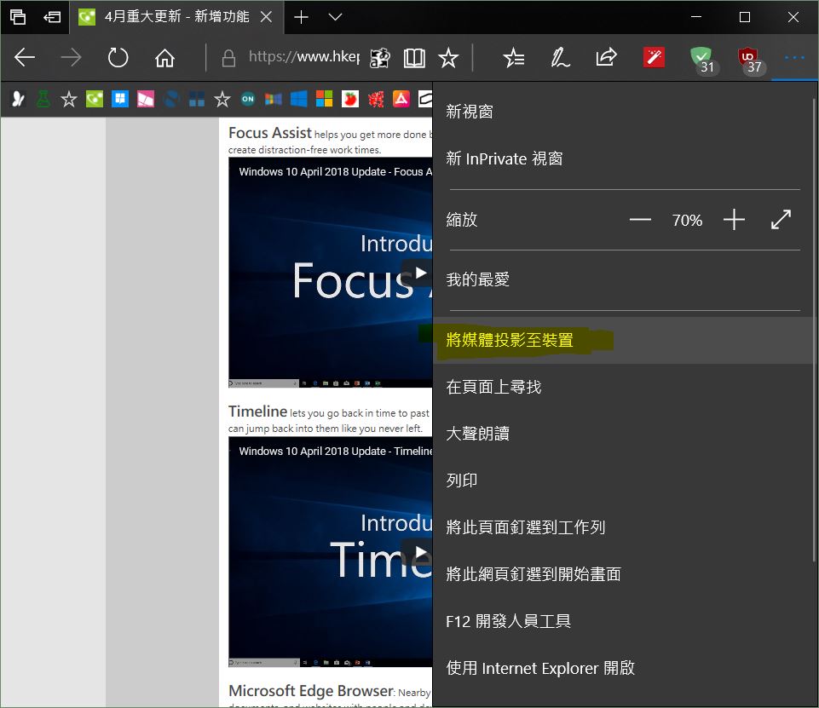This screenshot has width=819, height=708.
Task: Enter full screen with diagonal arrow
Action: [781, 220]
